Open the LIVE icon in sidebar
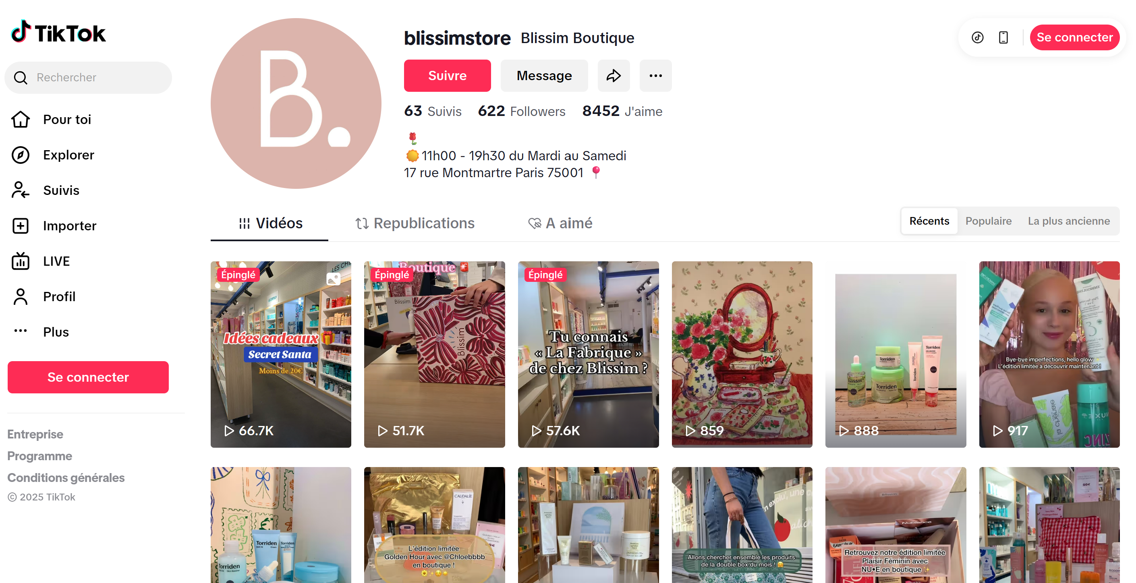Image resolution: width=1136 pixels, height=583 pixels. (20, 261)
